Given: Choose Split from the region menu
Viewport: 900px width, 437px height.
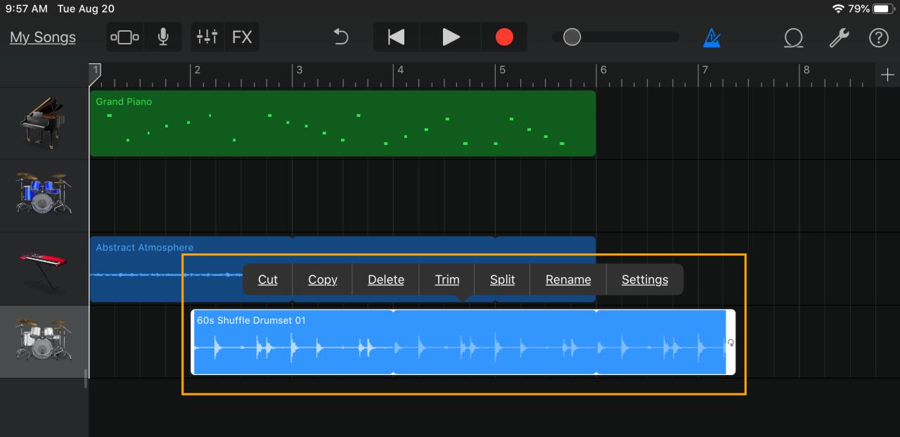Looking at the screenshot, I should (x=502, y=279).
